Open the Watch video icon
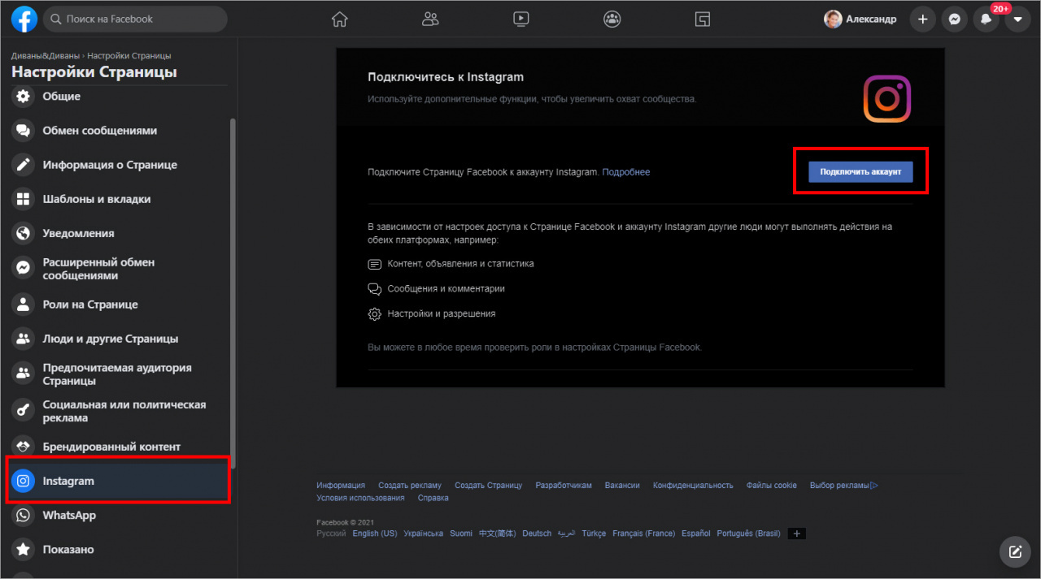The image size is (1041, 579). (521, 19)
